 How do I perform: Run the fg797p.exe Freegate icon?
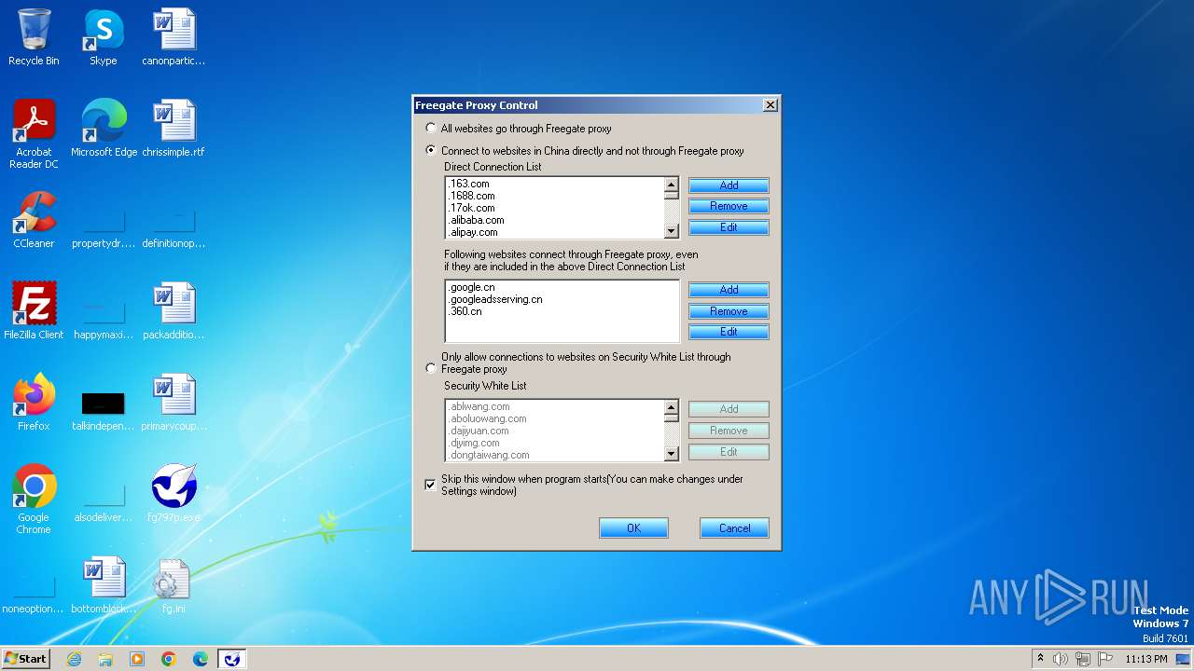click(174, 494)
